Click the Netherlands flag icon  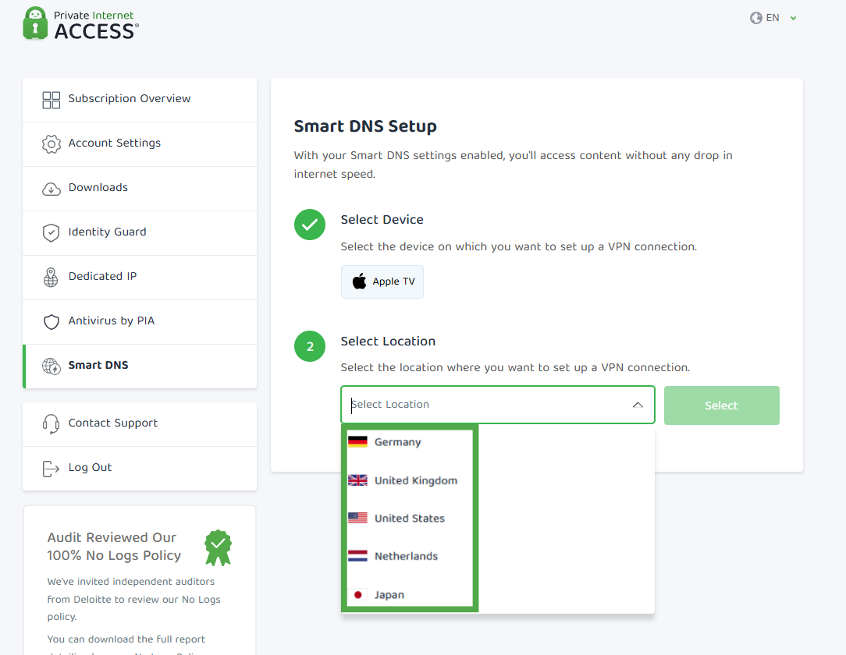[357, 556]
